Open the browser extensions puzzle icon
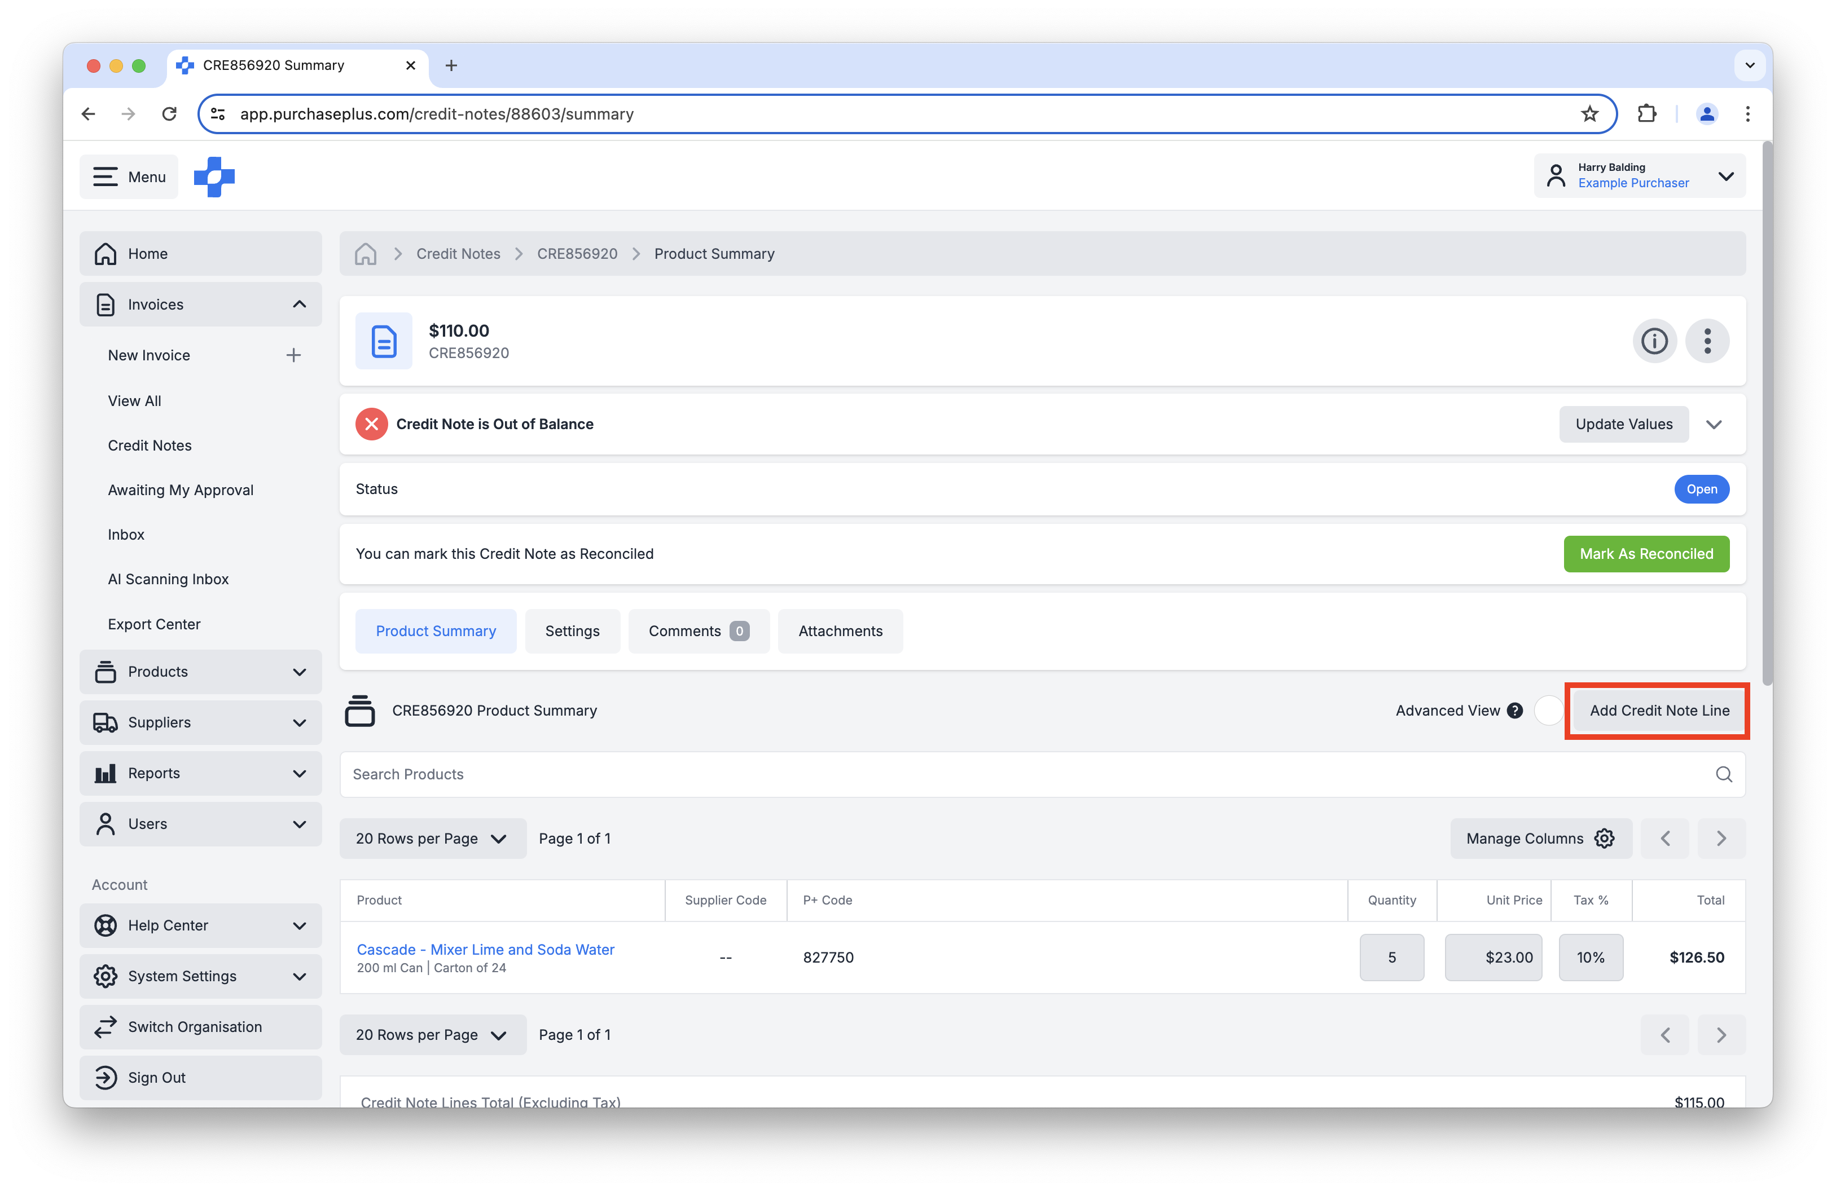This screenshot has width=1836, height=1191. tap(1646, 114)
